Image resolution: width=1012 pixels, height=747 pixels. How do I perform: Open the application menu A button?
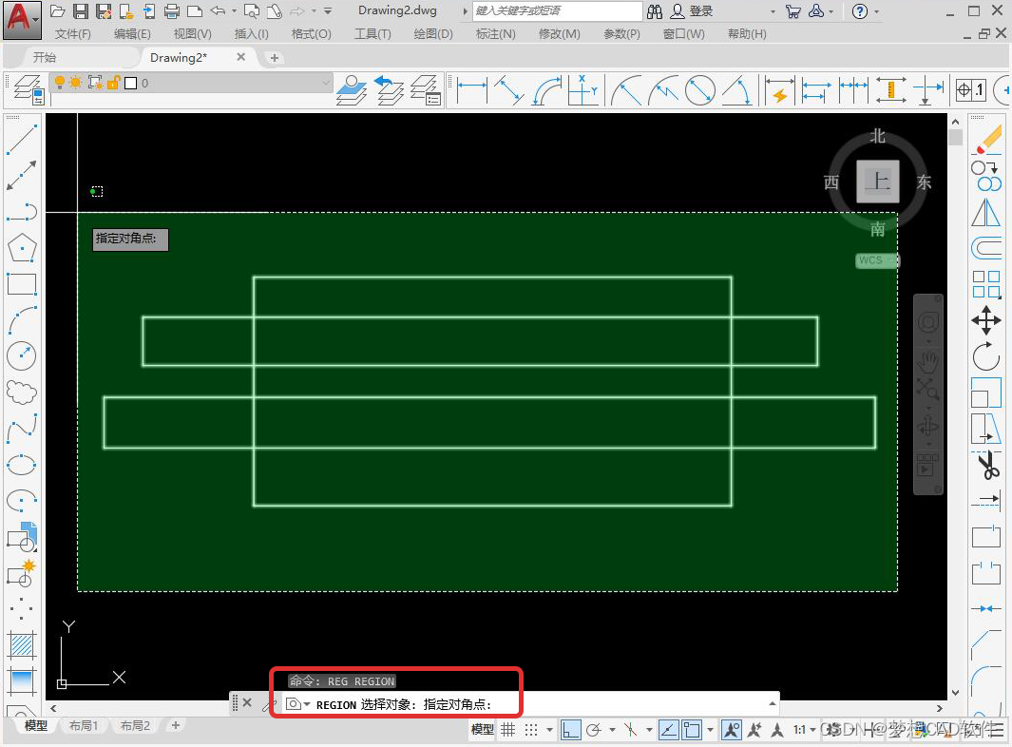click(x=21, y=19)
